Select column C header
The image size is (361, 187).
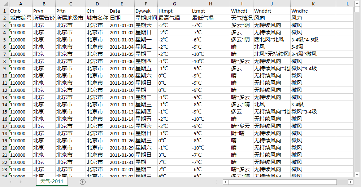click(71, 4)
